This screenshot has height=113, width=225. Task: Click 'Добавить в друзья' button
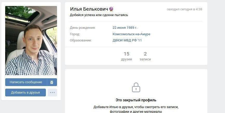tap(26, 93)
